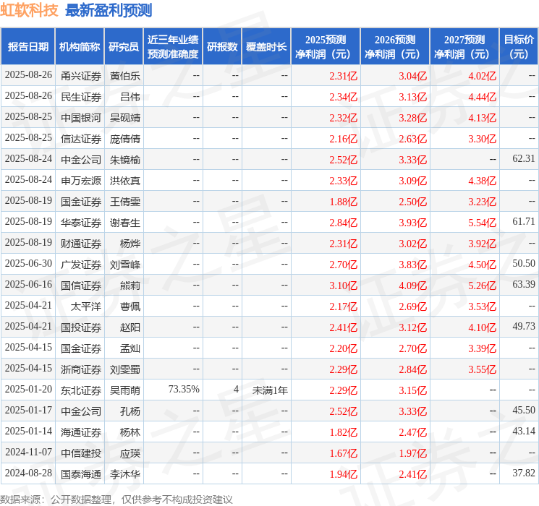539x506 pixels.
Task: Select researcher 吴雨萌
Action: [124, 390]
